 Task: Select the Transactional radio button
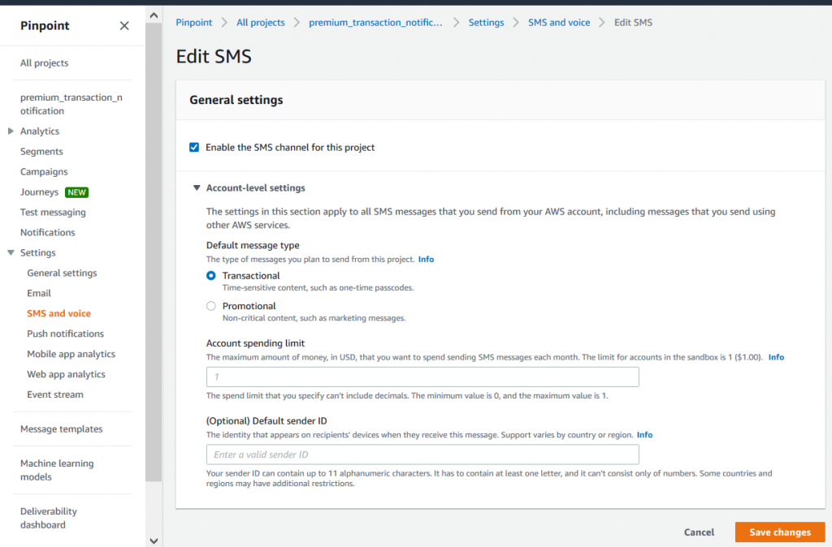click(x=211, y=276)
